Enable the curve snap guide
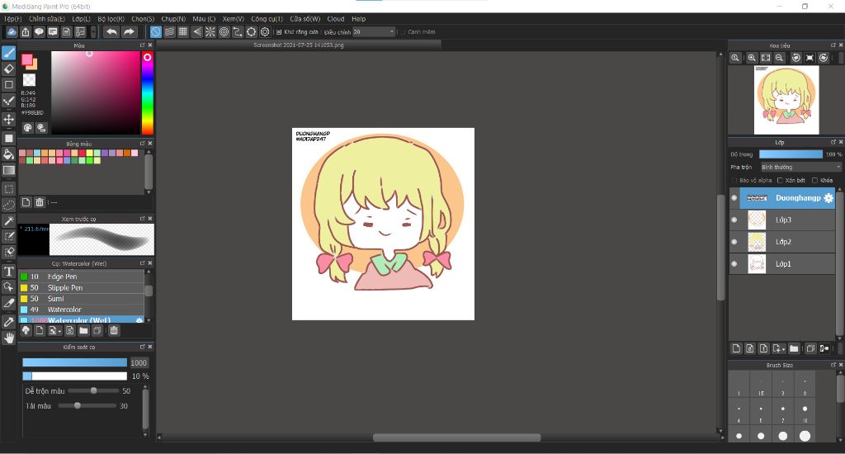The width and height of the screenshot is (845, 454). click(238, 32)
